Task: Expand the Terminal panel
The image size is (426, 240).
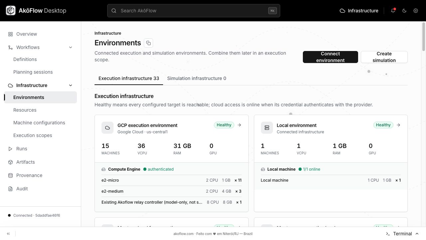Action: point(402,234)
